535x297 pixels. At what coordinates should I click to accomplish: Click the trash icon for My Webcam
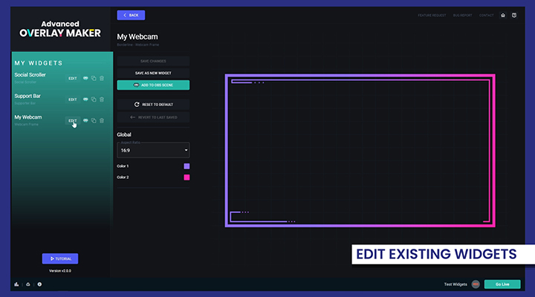102,120
